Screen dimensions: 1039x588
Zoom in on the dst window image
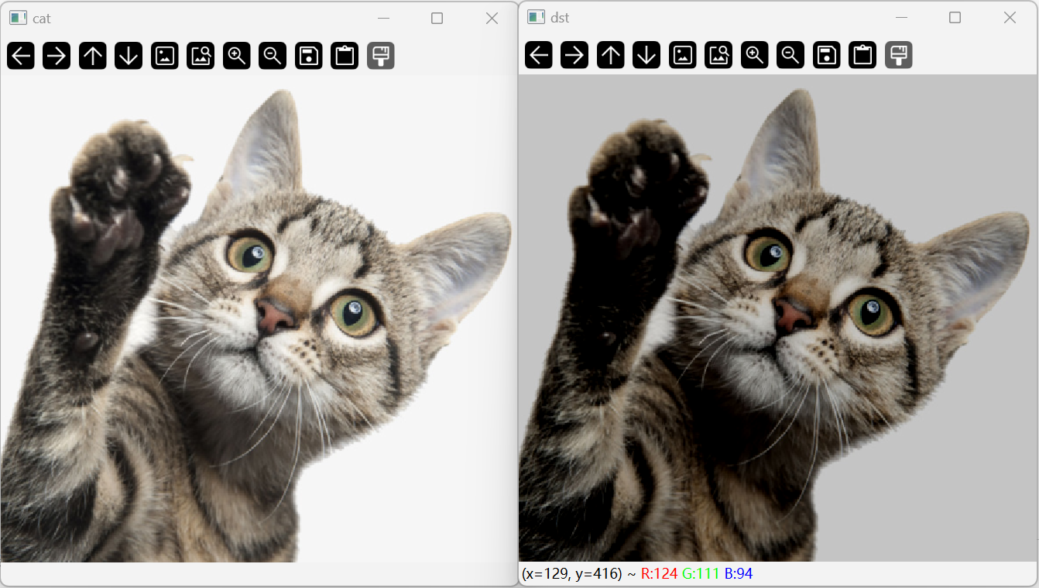click(755, 55)
